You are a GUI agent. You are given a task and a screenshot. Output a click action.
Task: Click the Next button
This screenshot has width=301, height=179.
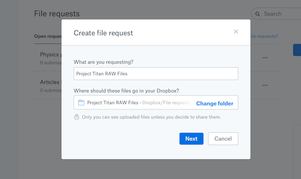(191, 139)
